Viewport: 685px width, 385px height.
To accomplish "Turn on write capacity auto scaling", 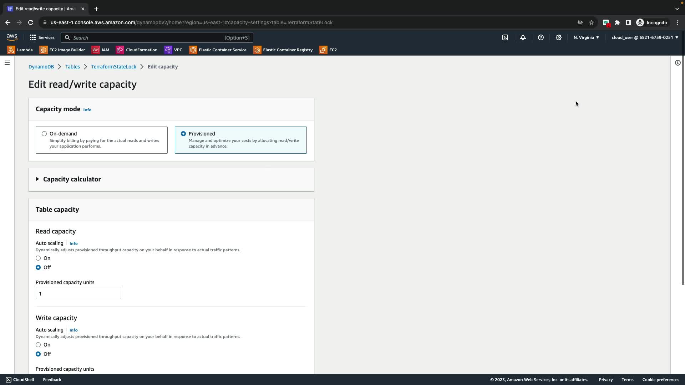I will pos(38,345).
